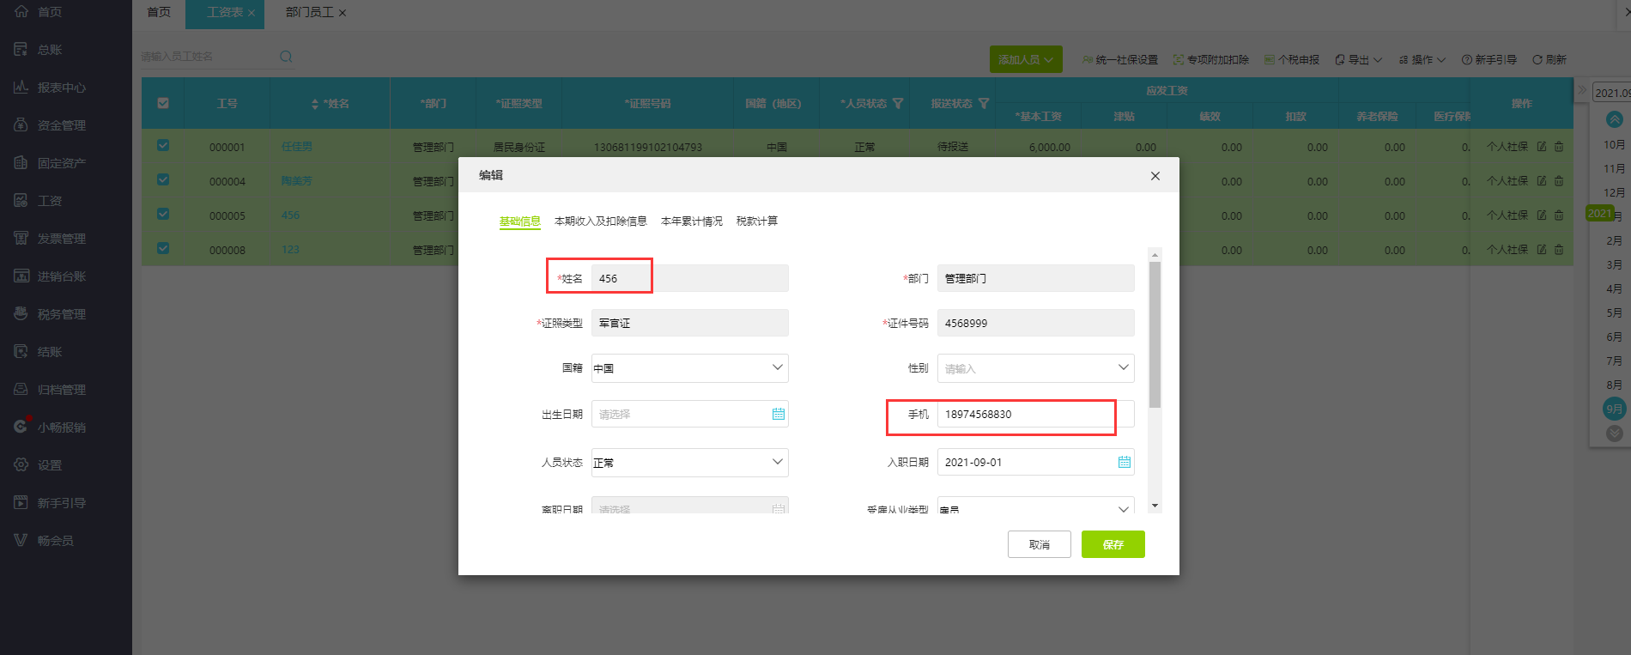Click the search magnifier icon

click(x=286, y=57)
